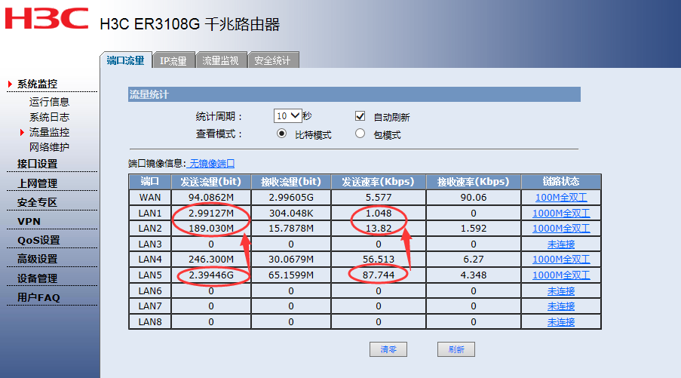Click the 94.0862M sent traffic value
681x378 pixels.
pyautogui.click(x=211, y=197)
